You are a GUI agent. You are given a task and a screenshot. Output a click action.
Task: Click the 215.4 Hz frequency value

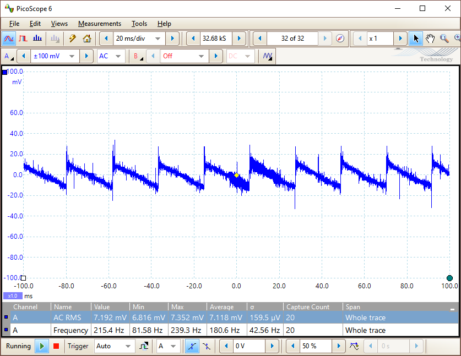coord(109,331)
